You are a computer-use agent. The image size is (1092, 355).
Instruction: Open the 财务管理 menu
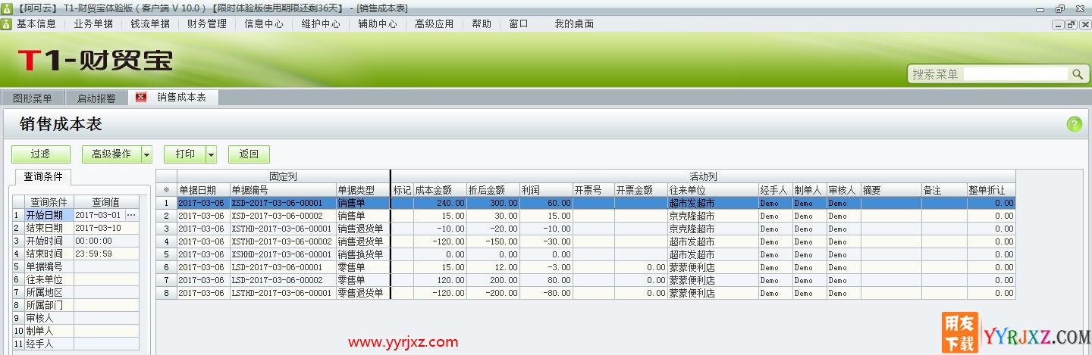point(207,24)
